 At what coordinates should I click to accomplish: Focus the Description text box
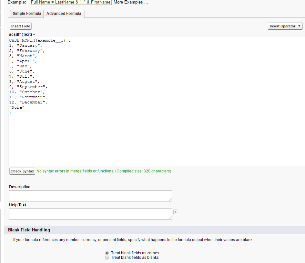pos(90,196)
